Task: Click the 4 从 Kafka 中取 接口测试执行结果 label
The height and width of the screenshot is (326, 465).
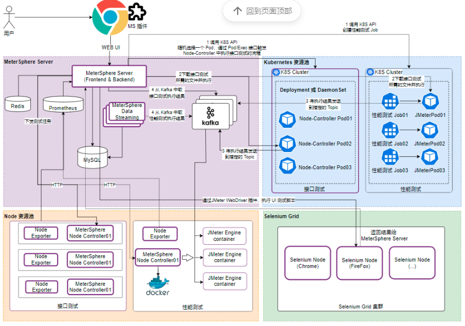Action: pyautogui.click(x=167, y=93)
